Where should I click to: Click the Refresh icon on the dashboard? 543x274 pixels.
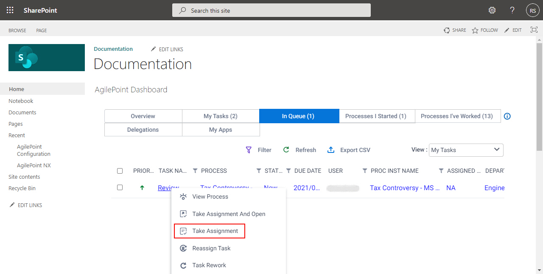coord(286,149)
